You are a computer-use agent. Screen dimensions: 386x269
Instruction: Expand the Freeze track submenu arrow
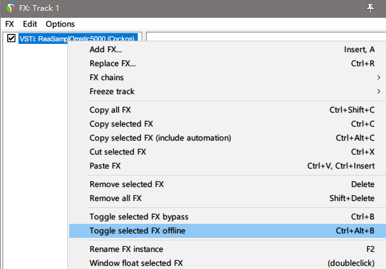coord(378,92)
